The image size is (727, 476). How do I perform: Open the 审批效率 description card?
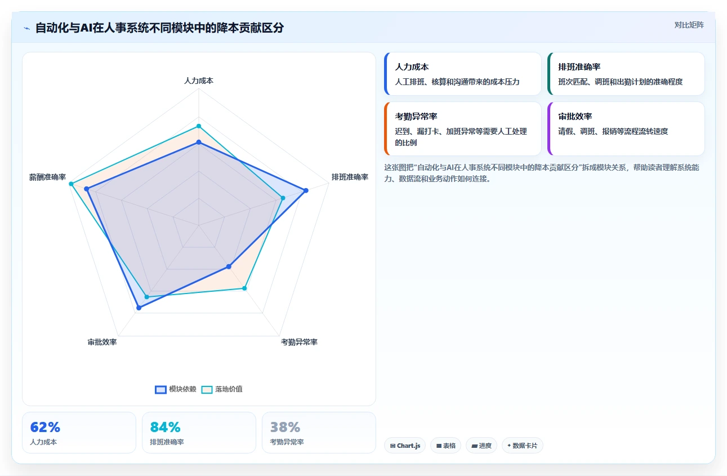[626, 128]
